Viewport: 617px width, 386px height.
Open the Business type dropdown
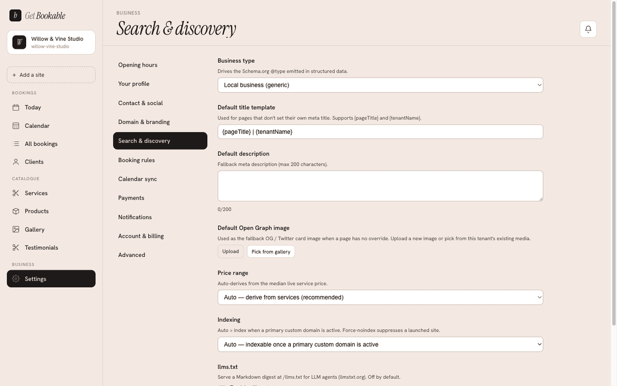coord(380,85)
